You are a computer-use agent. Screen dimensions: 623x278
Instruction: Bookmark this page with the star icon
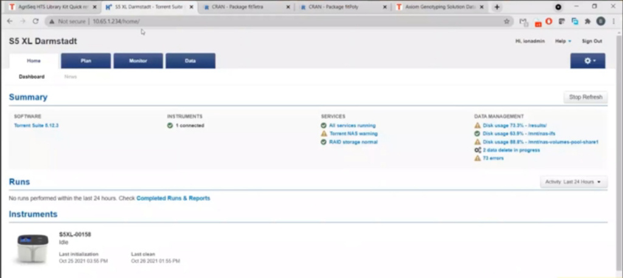coord(507,21)
